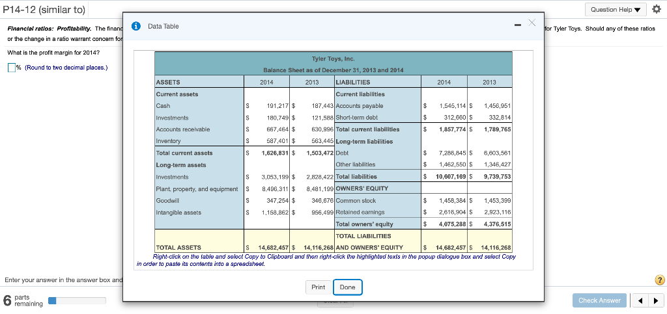Click the yellow help question mark icon
The width and height of the screenshot is (667, 314).
pyautogui.click(x=659, y=280)
